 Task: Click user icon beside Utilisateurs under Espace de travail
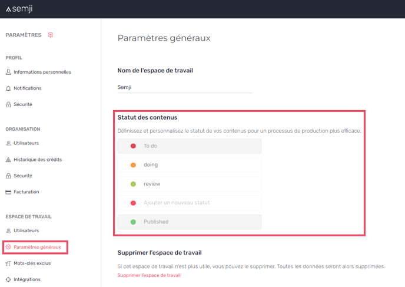[x=8, y=230]
